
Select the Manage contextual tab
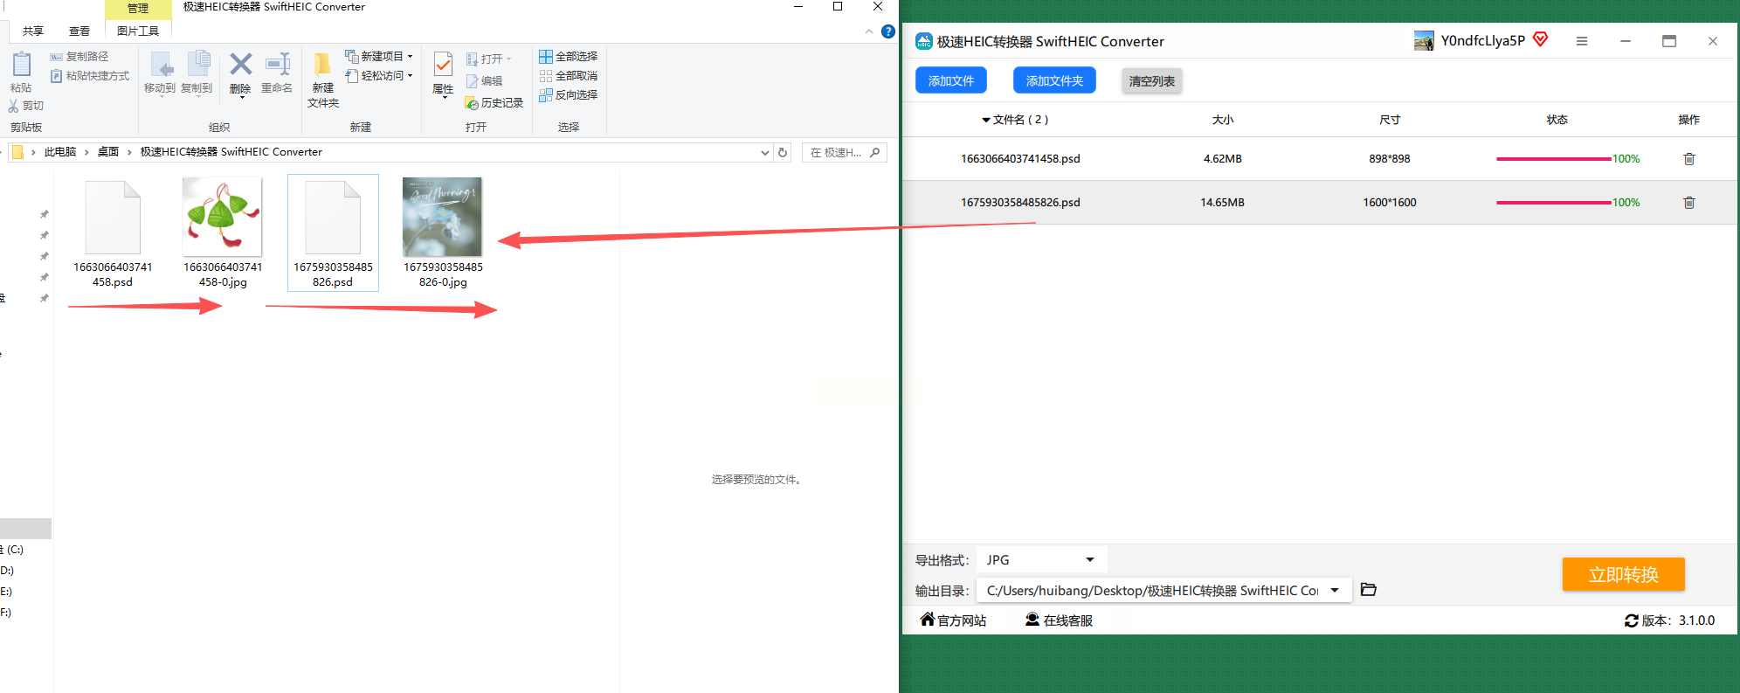[138, 9]
